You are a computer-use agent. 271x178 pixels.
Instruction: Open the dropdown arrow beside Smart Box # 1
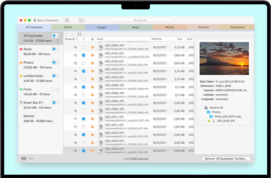57,103
